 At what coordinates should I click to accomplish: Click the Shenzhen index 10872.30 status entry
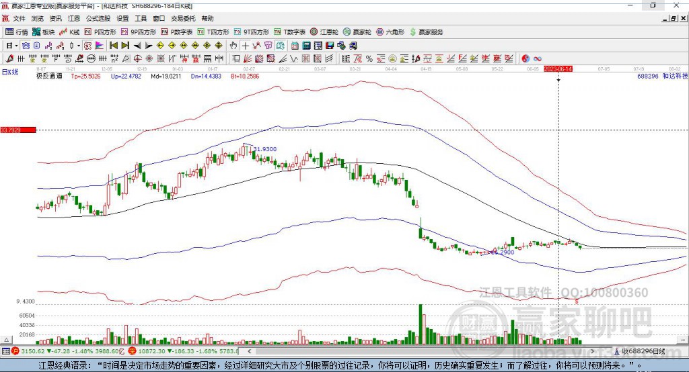point(184,351)
